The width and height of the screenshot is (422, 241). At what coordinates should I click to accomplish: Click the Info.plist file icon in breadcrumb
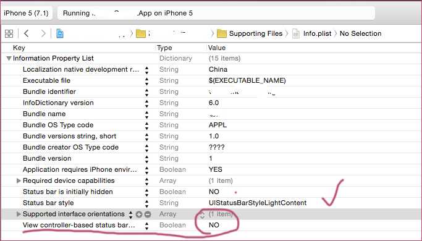click(296, 33)
